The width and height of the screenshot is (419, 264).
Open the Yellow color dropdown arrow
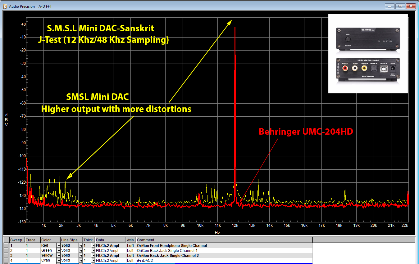(x=58, y=256)
